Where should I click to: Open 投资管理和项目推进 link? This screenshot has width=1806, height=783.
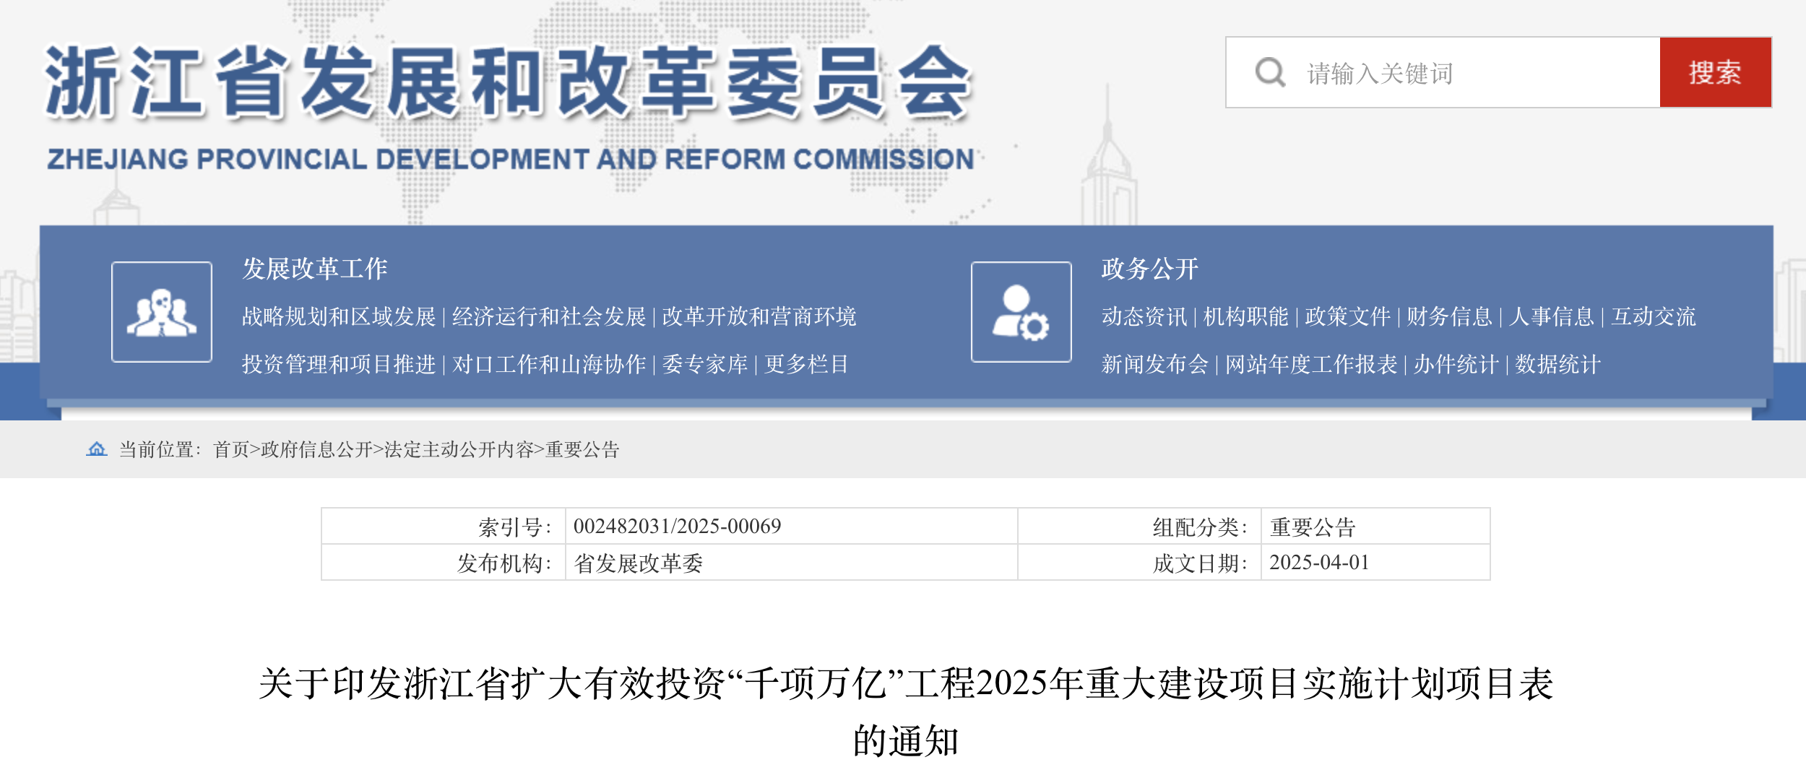[x=338, y=364]
